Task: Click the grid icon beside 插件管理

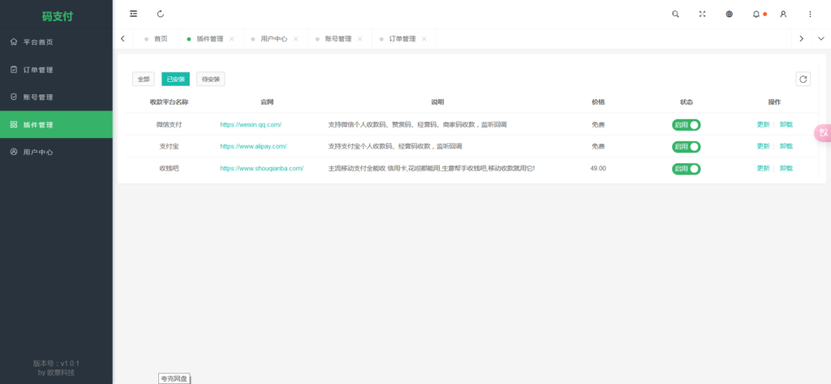Action: tap(14, 125)
